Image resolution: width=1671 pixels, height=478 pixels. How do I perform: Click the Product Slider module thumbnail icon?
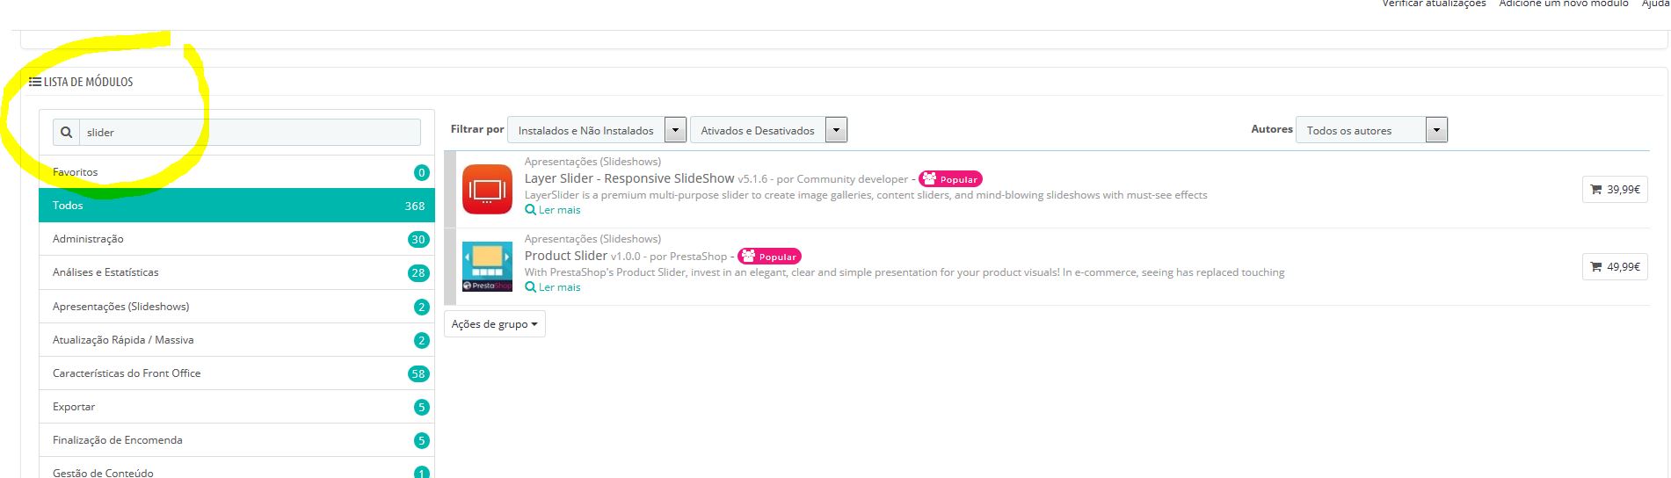point(487,266)
